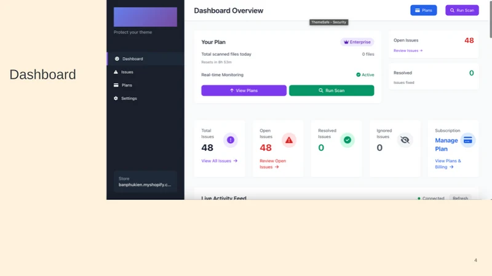
Task: Click the green Resolved Issues checkmark icon
Action: [347, 140]
